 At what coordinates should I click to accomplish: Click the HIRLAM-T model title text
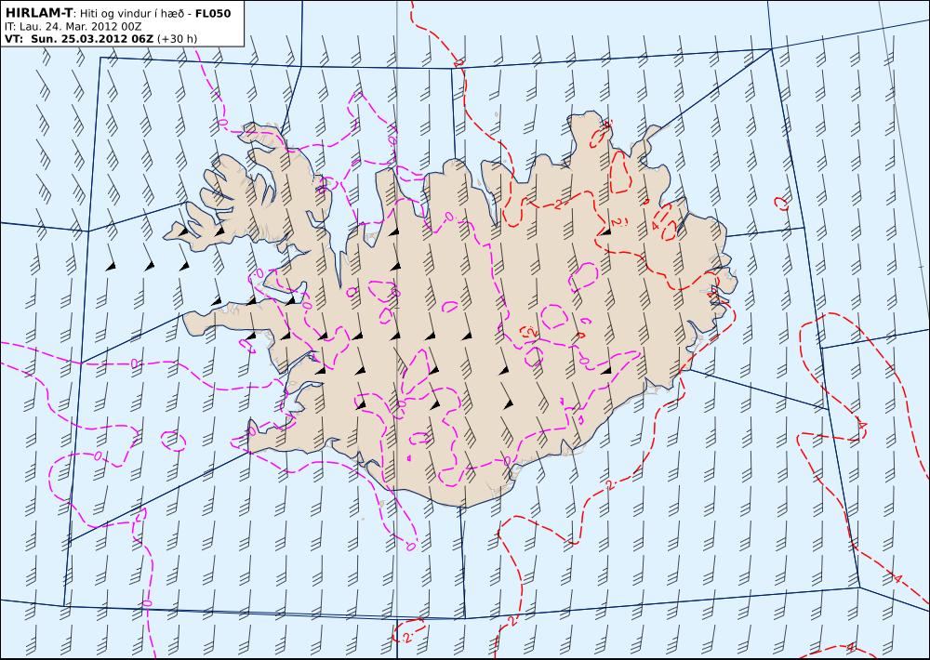pyautogui.click(x=38, y=13)
